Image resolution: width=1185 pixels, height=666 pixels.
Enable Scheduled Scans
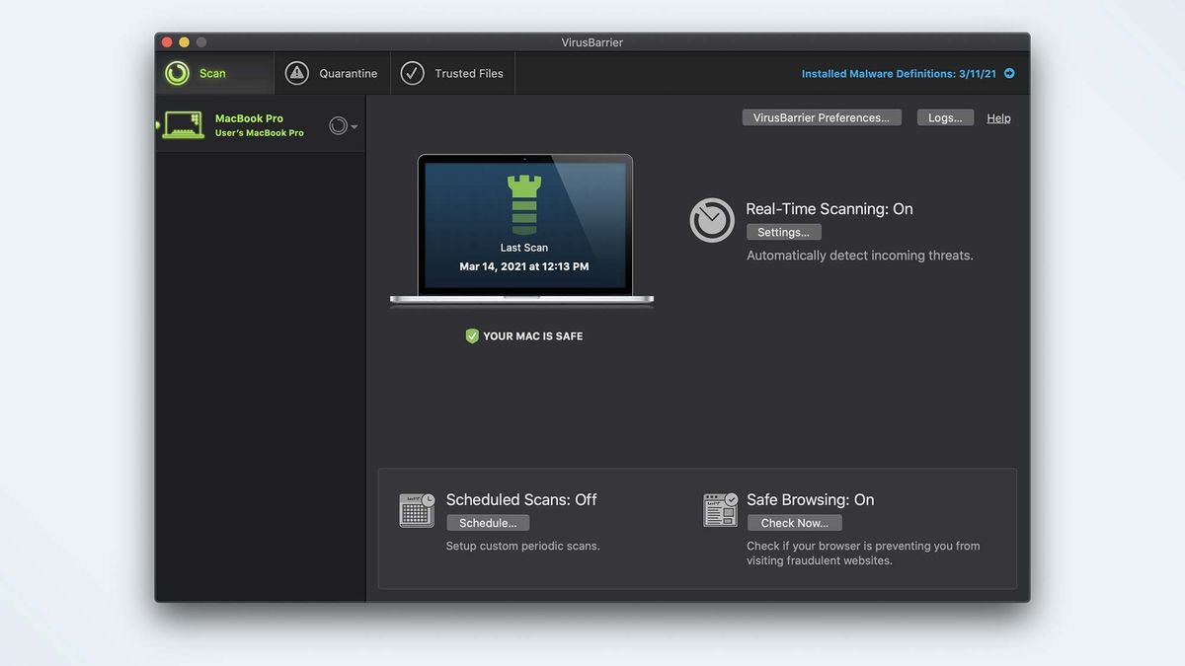click(488, 522)
